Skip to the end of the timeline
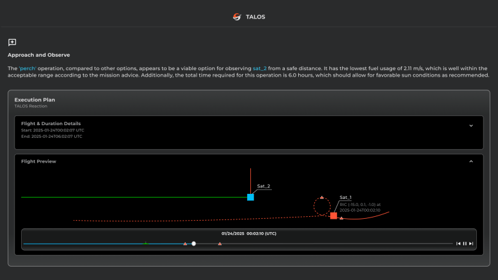498x280 pixels. (x=471, y=244)
